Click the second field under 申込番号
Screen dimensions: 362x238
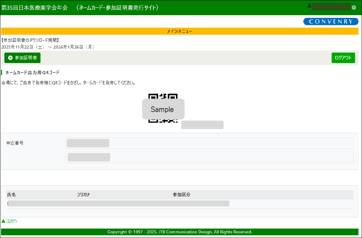[x=209, y=157]
